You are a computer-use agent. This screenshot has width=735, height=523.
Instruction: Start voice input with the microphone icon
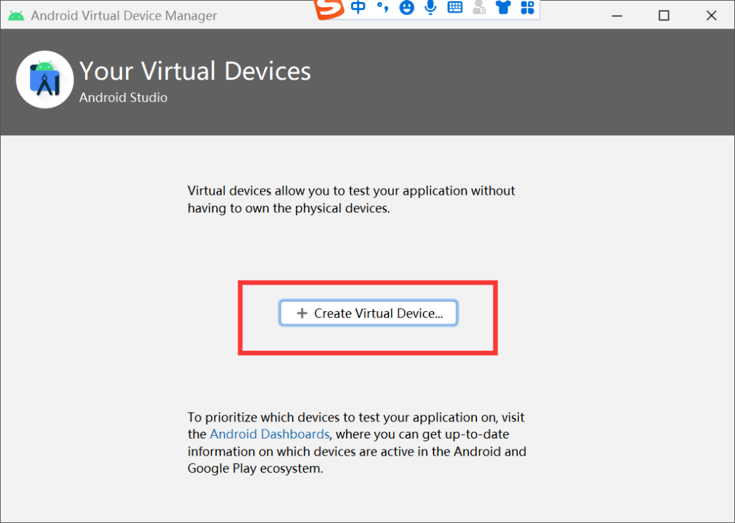click(x=430, y=7)
